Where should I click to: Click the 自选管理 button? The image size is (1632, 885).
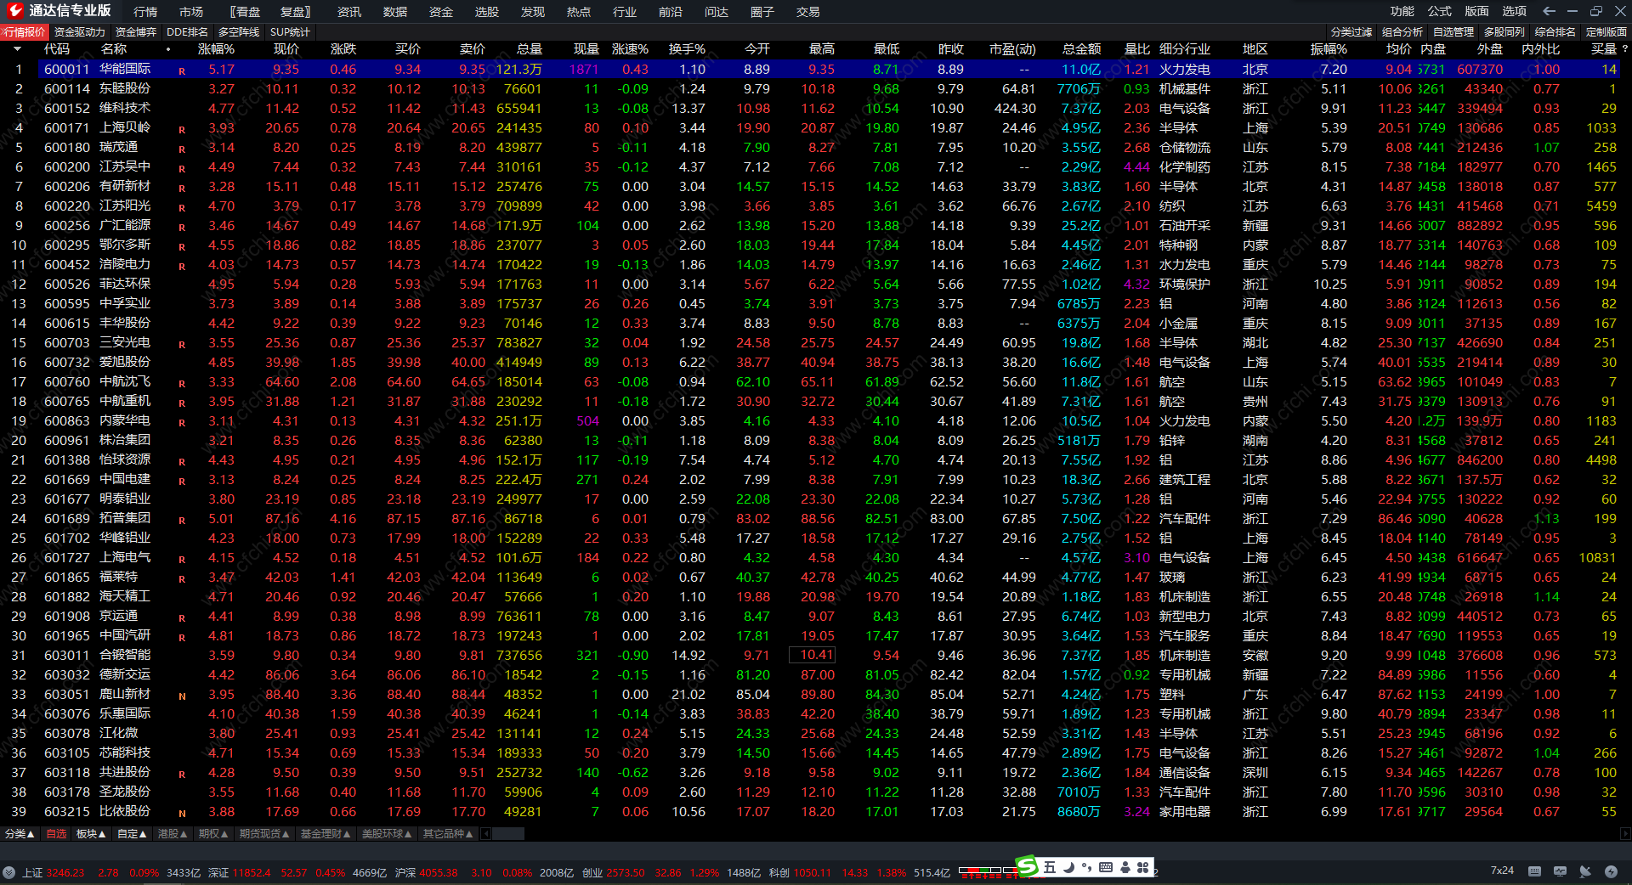click(x=1453, y=32)
